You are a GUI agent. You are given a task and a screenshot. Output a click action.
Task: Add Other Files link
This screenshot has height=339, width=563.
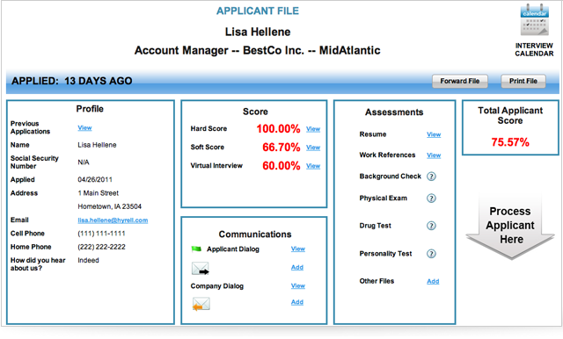pyautogui.click(x=433, y=281)
